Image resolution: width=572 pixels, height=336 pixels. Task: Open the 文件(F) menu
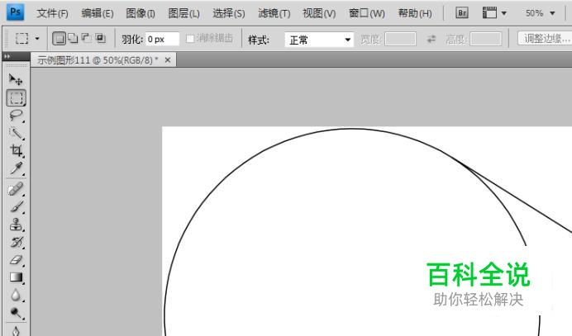pos(53,13)
